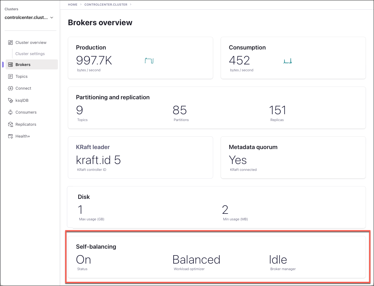Open the Partitioning and replication card
This screenshot has height=286, width=374.
point(217,107)
